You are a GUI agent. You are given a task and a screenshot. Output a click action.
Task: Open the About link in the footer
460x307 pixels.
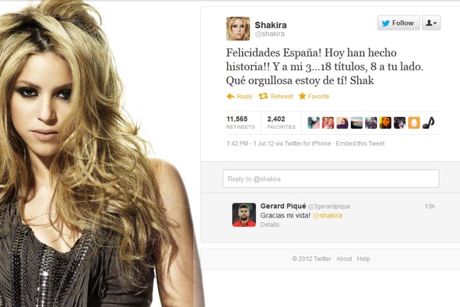tap(344, 259)
